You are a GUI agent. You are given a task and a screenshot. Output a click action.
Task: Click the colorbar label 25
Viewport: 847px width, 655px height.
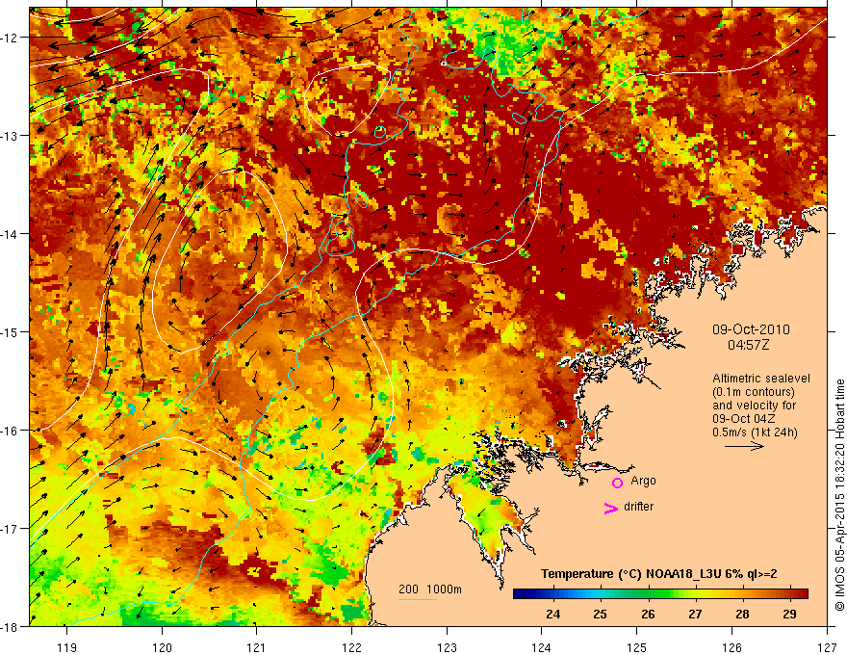click(601, 614)
